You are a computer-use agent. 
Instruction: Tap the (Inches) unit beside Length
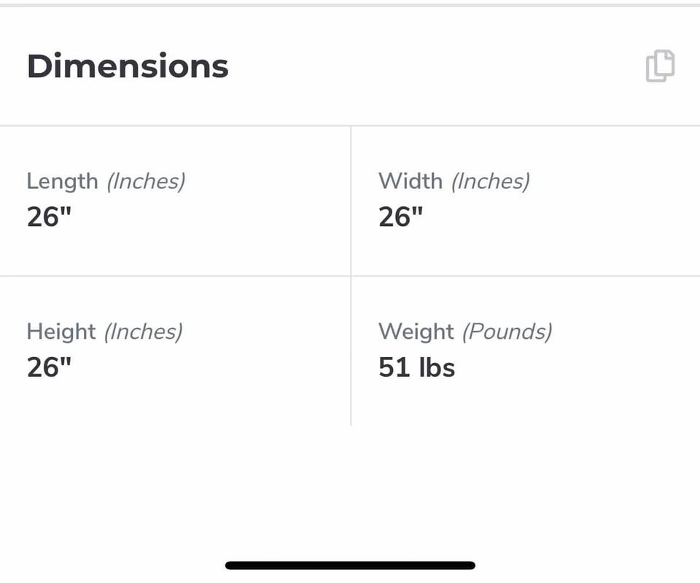click(x=146, y=181)
